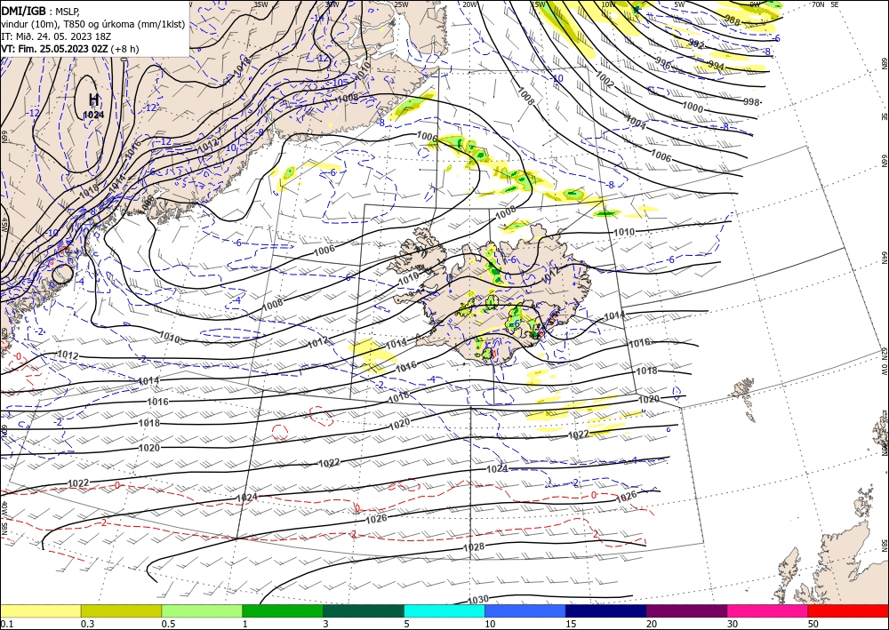Click the blue 10 mm legend color
The width and height of the screenshot is (889, 630).
525,610
